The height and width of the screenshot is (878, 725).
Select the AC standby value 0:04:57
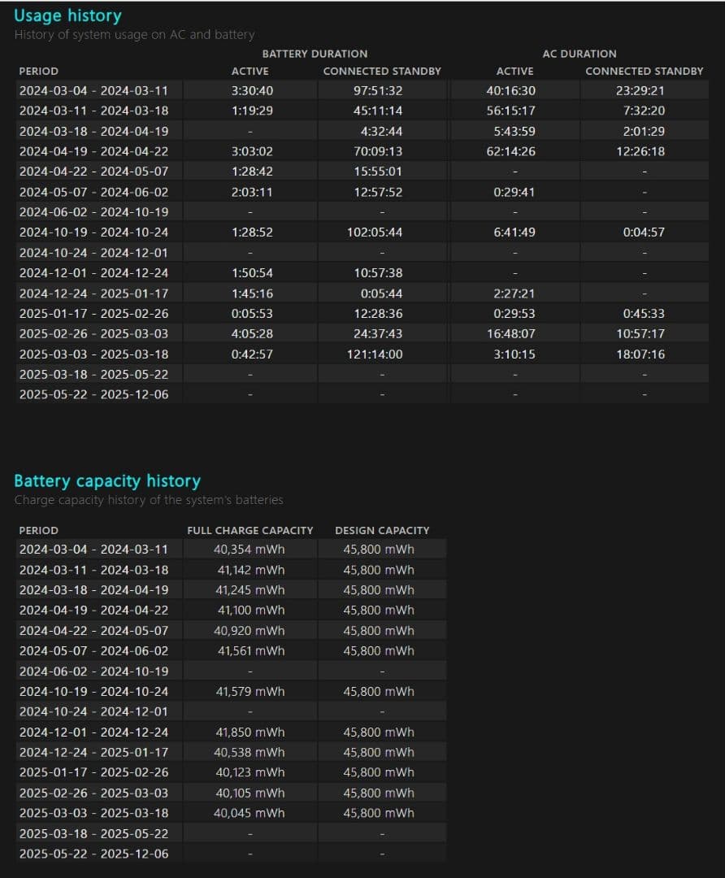[x=644, y=233]
